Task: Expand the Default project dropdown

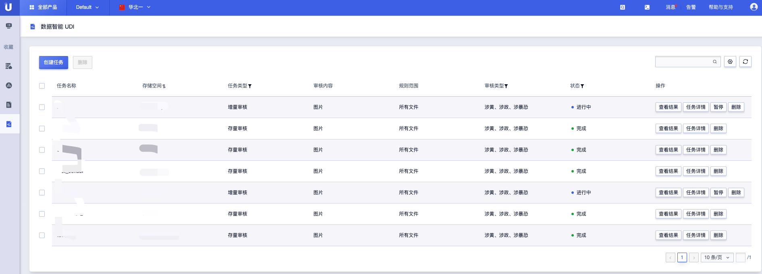Action: [87, 7]
